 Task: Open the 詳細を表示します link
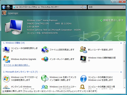pos(113,20)
